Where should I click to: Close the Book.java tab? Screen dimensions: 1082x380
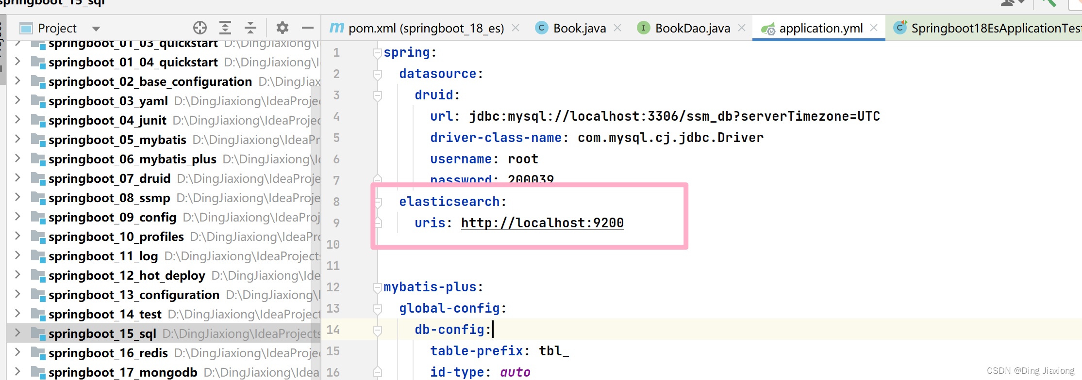[617, 28]
